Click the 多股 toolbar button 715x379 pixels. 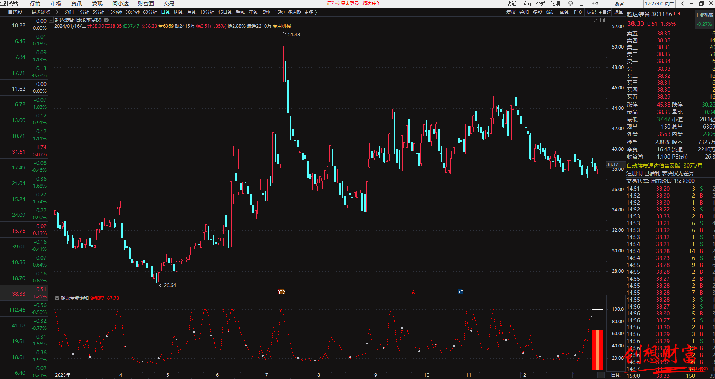(538, 12)
